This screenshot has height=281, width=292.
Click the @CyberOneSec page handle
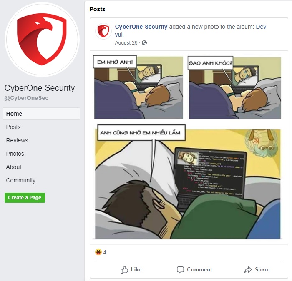click(x=26, y=98)
